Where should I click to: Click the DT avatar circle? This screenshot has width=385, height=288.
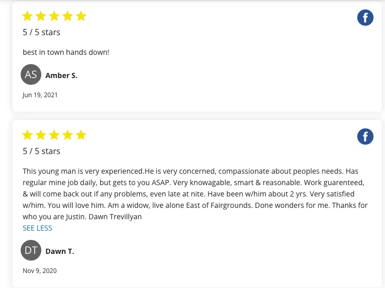pos(31,251)
